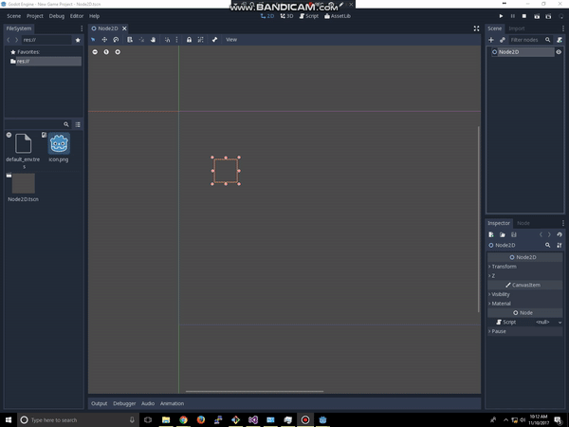569x427 pixels.
Task: Expand the Visibility property section
Action: pyautogui.click(x=524, y=294)
